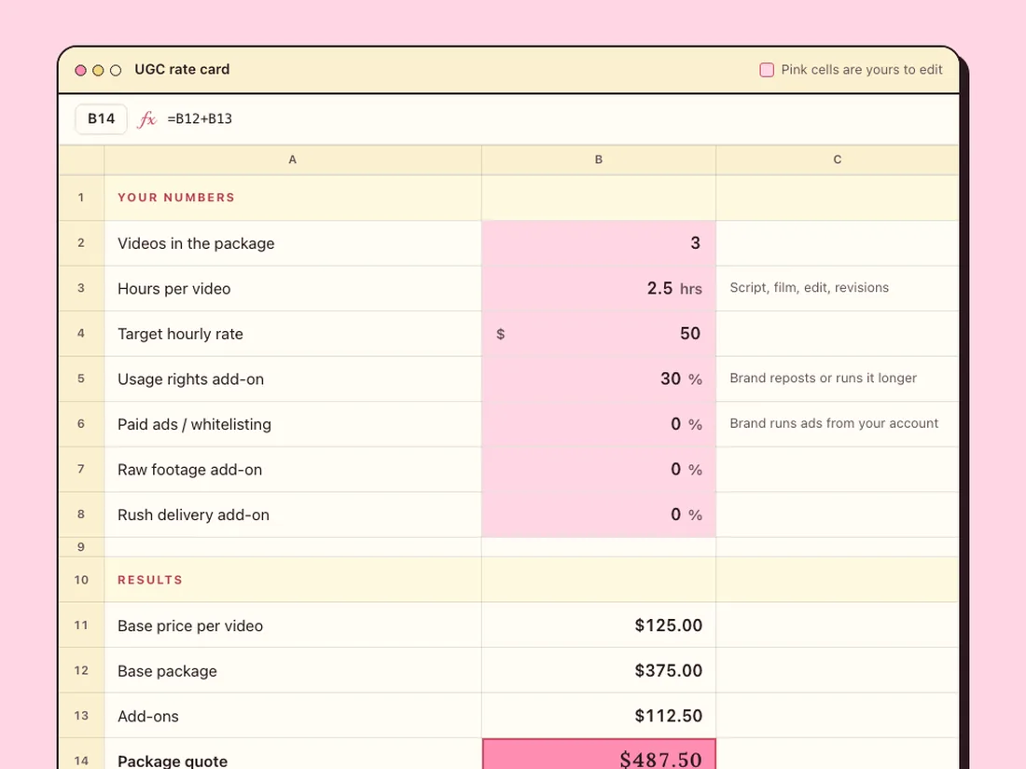Select row 4 header
This screenshot has height=769, width=1026.
tap(81, 334)
